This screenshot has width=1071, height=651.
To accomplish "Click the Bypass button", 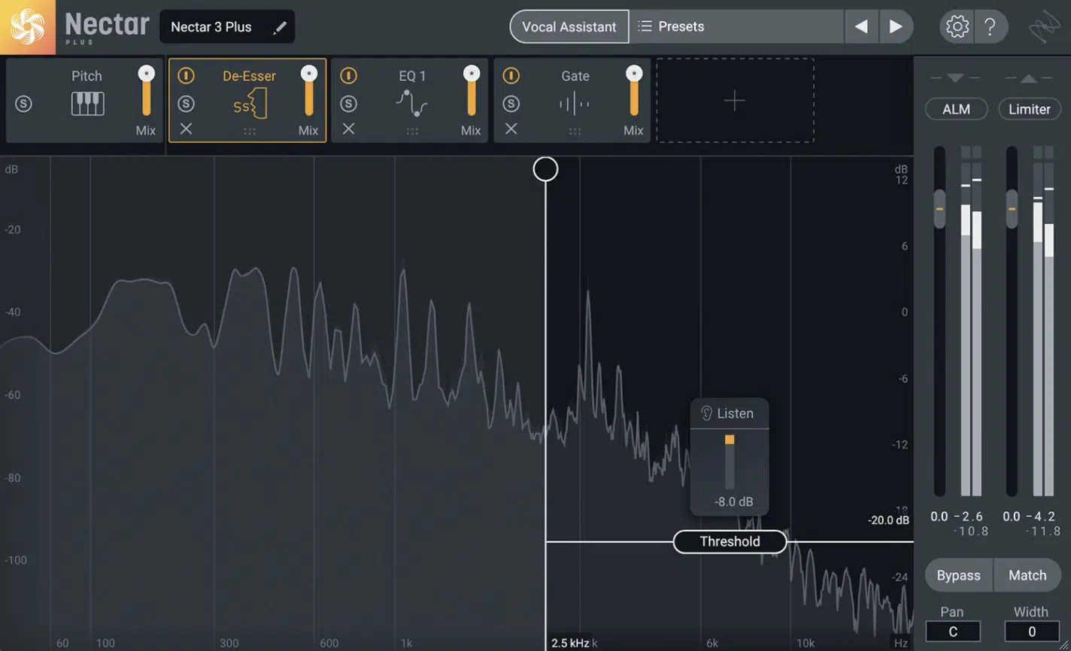I will (959, 575).
